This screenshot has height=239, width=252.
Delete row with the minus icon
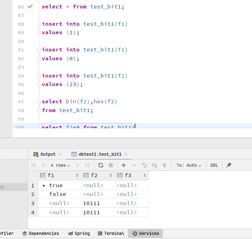(134, 165)
